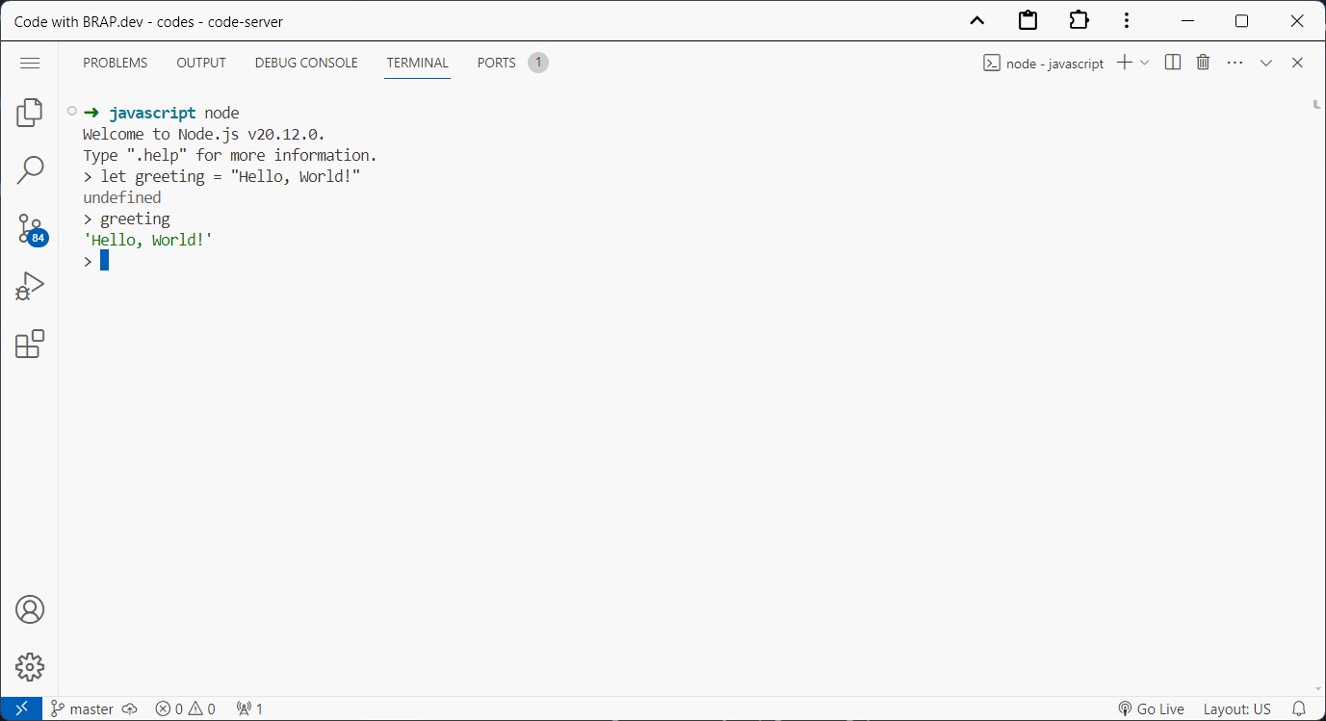The width and height of the screenshot is (1326, 721).
Task: Open the DEBUG CONSOLE tab
Action: (x=306, y=63)
